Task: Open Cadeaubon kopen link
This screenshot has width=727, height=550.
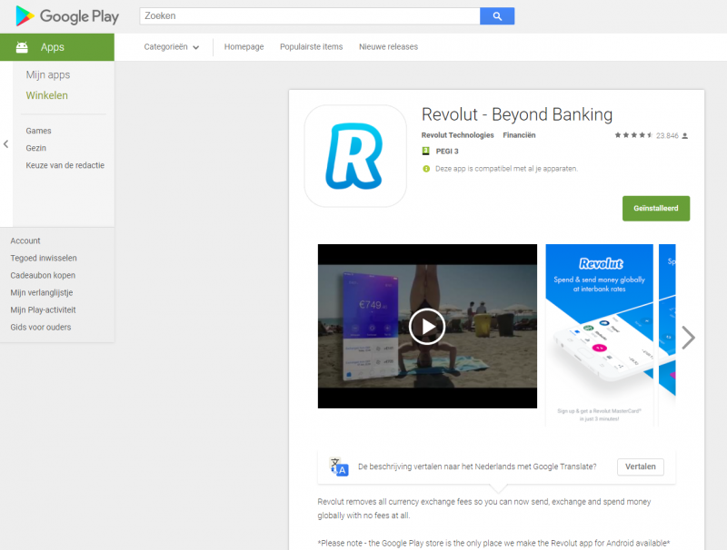Action: [x=43, y=275]
